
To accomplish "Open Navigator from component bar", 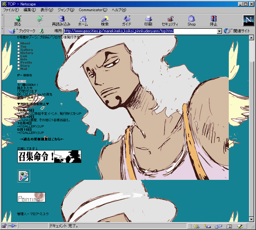I will tap(196, 226).
